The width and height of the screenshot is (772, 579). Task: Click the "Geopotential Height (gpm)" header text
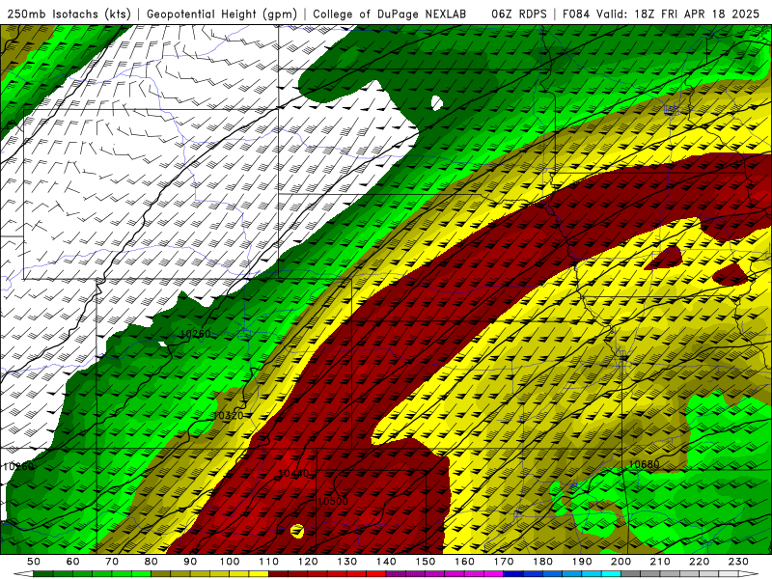[x=222, y=14]
